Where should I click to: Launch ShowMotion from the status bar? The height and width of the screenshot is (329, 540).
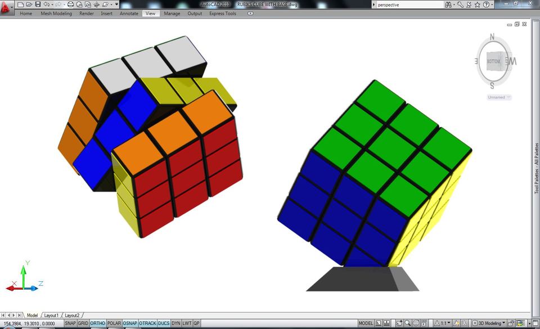[x=424, y=323]
